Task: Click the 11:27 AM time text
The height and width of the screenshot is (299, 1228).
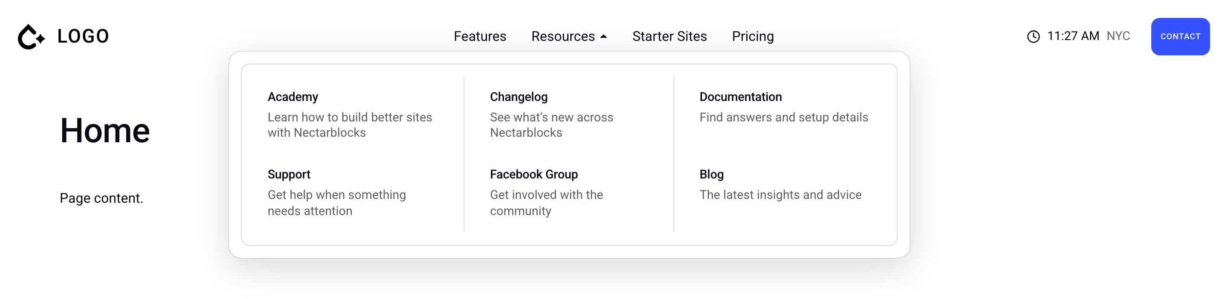Action: click(x=1073, y=36)
